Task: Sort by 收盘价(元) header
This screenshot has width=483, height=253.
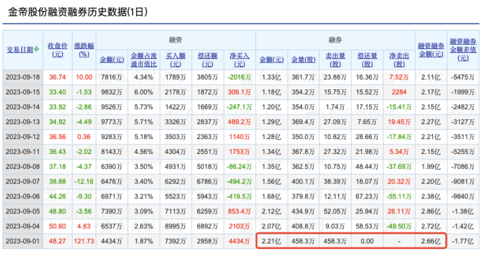Action: [58, 50]
